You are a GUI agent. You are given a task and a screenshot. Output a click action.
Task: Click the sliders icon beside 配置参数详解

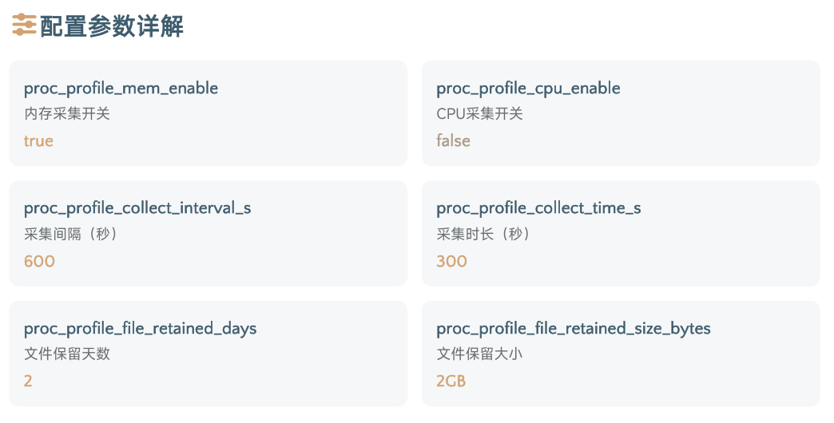pos(24,25)
